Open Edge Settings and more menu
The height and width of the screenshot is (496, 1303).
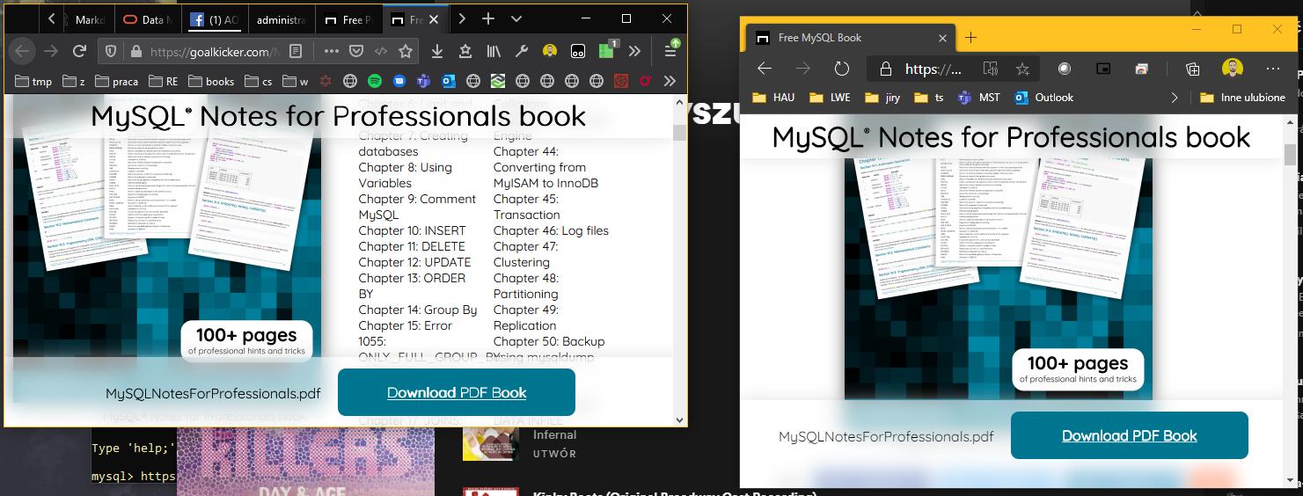click(x=1272, y=69)
